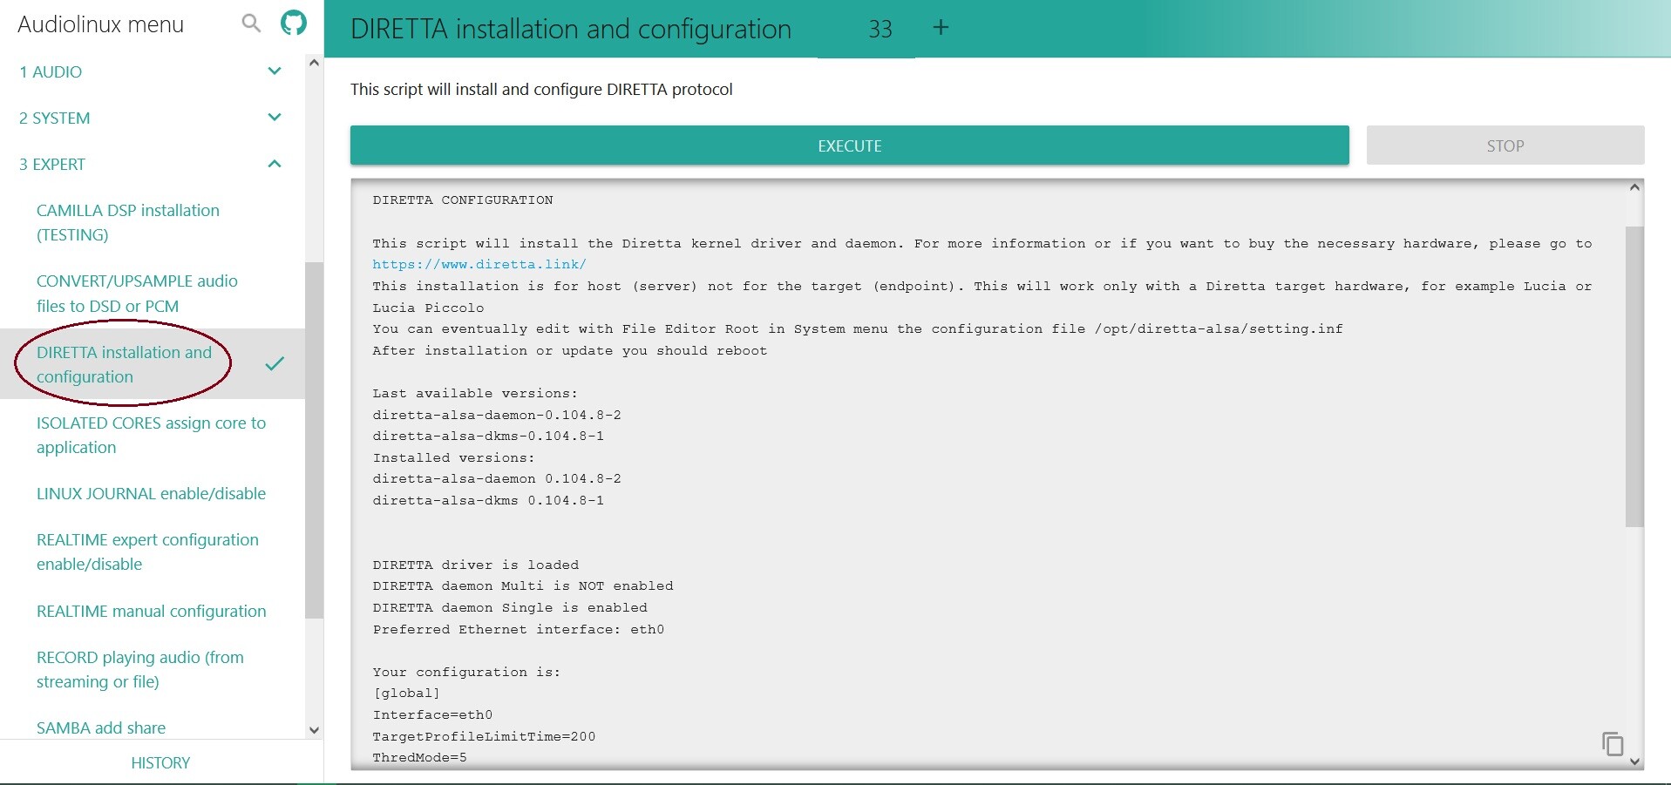
Task: Click the sidebar menu scrollbar thumb
Action: [x=315, y=440]
